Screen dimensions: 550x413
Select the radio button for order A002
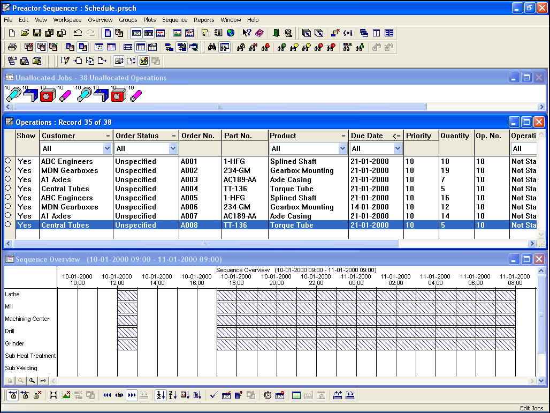click(7, 170)
